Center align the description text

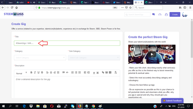coord(51,72)
